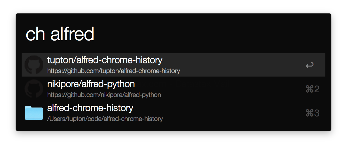Click blank space in the folder result row
The height and width of the screenshot is (149, 347).
point(233,113)
